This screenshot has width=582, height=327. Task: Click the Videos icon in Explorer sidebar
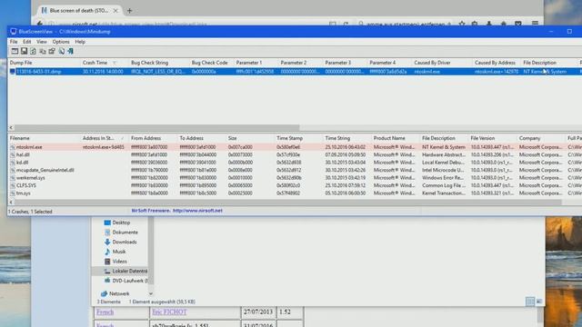click(107, 261)
